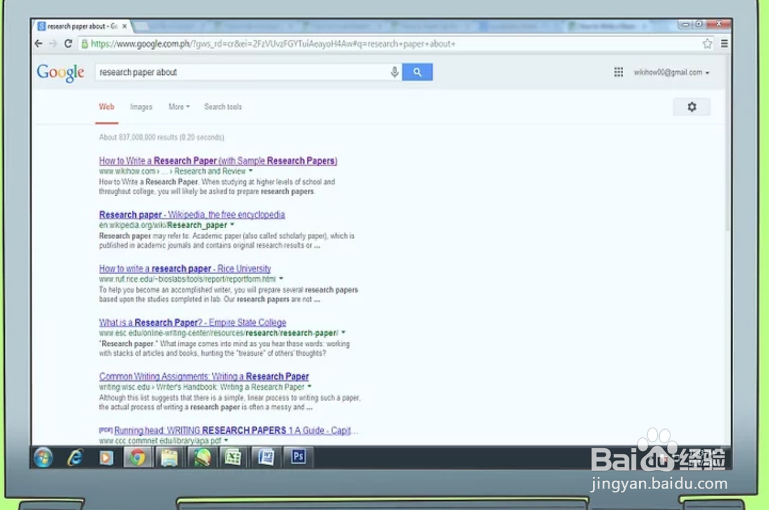Click the secure padlock icon in address bar
The width and height of the screenshot is (769, 510).
point(85,44)
